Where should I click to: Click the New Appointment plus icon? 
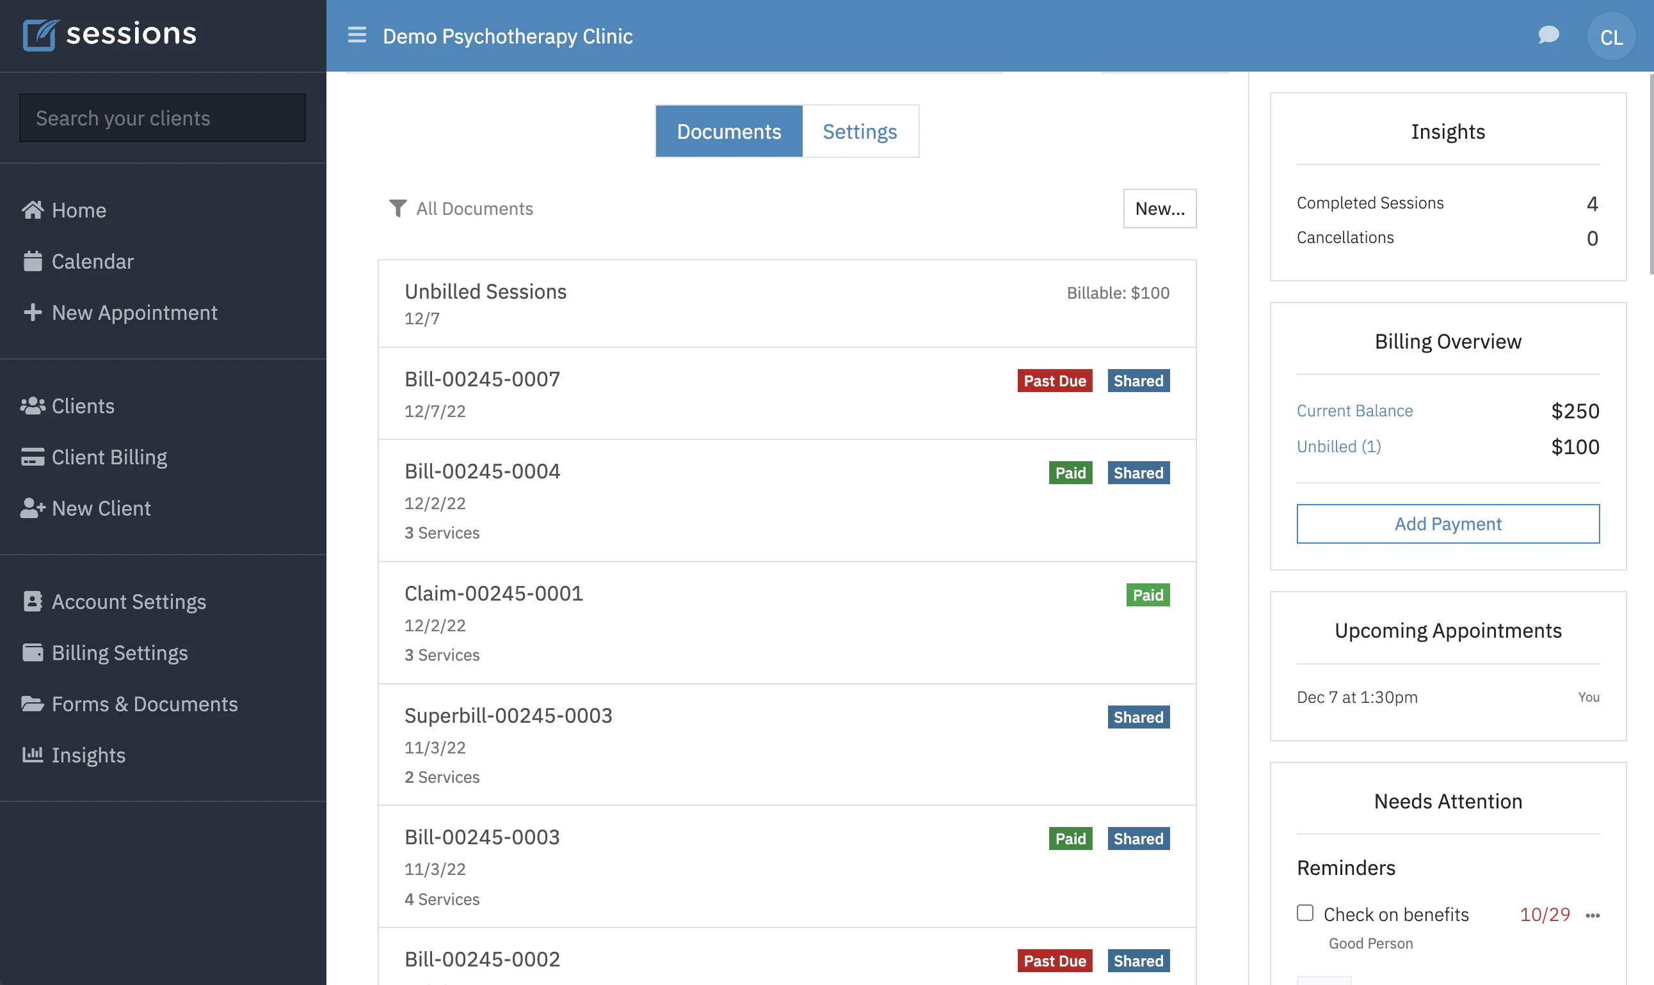[x=33, y=312]
